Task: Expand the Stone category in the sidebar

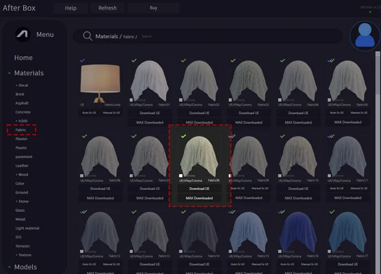Action: tap(23, 202)
